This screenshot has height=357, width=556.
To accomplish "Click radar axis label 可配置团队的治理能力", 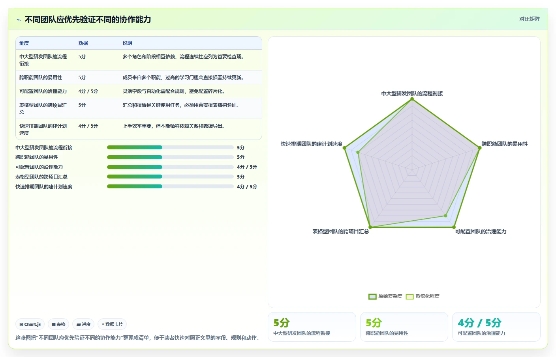I will [x=481, y=231].
